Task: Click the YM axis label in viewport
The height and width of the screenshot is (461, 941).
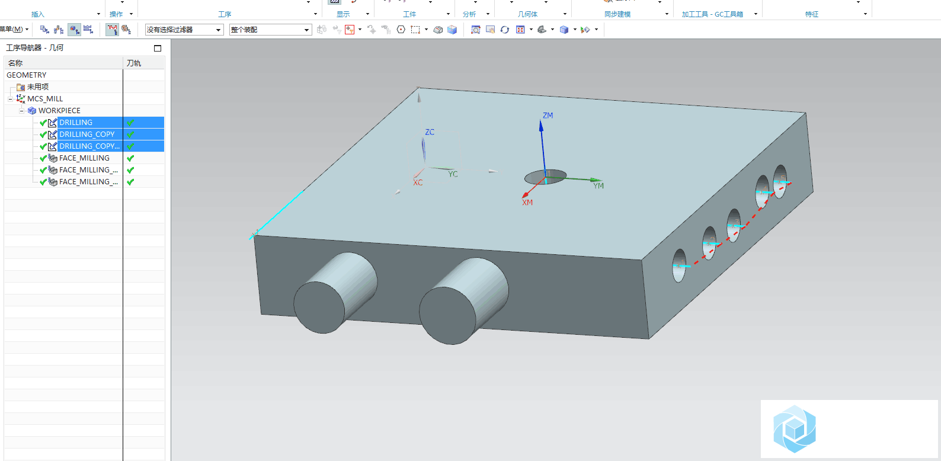Action: [x=598, y=186]
